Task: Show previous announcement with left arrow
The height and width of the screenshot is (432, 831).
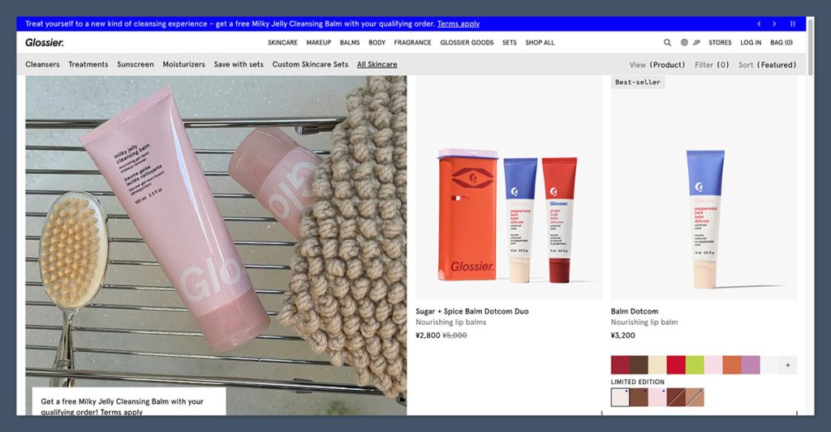Action: click(x=759, y=24)
